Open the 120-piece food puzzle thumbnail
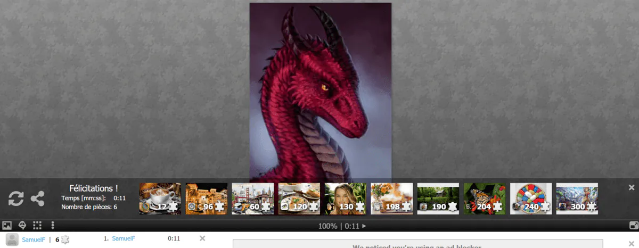This screenshot has width=639, height=248. tap(299, 199)
